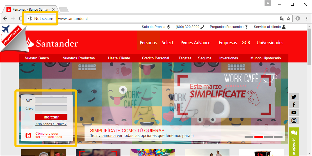Click the scrollbar up arrow
312x156 pixels.
[x=309, y=26]
